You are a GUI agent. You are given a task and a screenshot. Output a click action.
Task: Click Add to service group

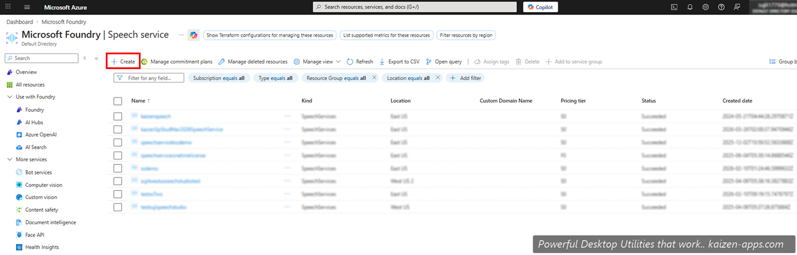[574, 62]
